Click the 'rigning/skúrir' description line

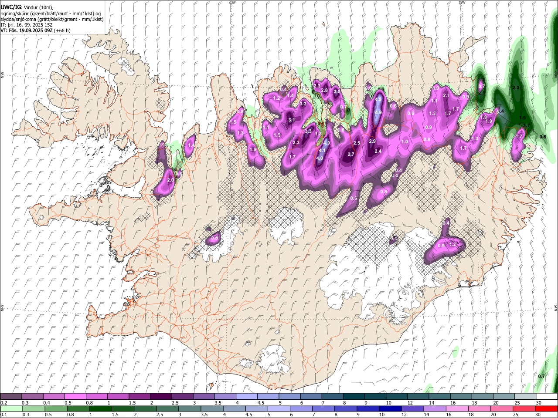(51, 13)
